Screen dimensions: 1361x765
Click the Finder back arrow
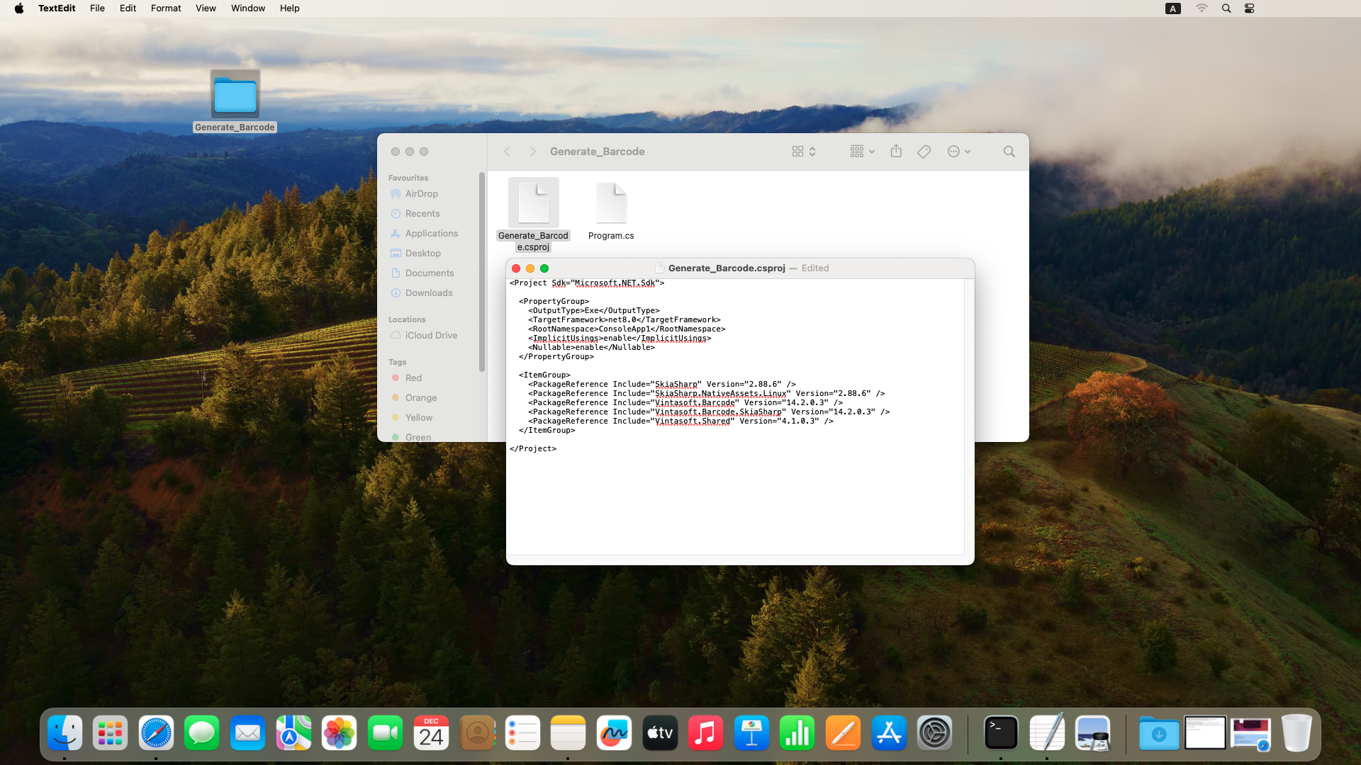(508, 152)
